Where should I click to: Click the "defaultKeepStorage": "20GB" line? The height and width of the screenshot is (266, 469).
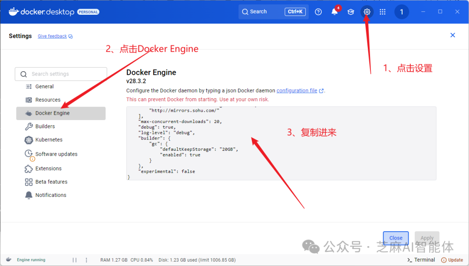tap(199, 150)
